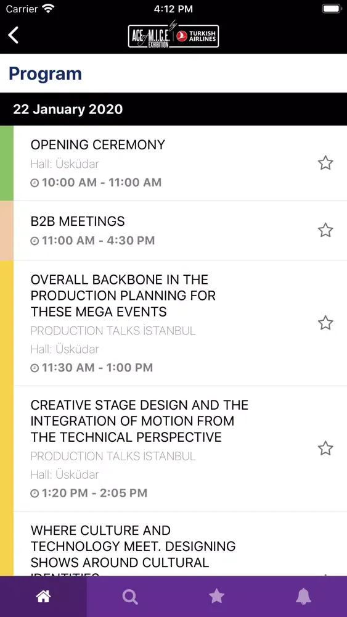Open the Favorites star tab
This screenshot has height=617, width=347.
[216, 597]
